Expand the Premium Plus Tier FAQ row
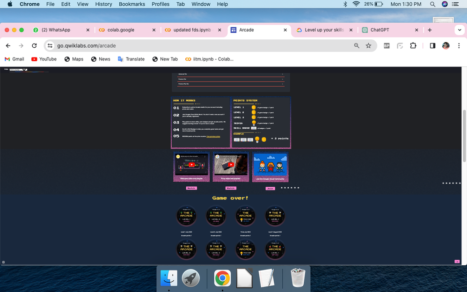Viewport: 467px width, 292px height. pyautogui.click(x=231, y=84)
